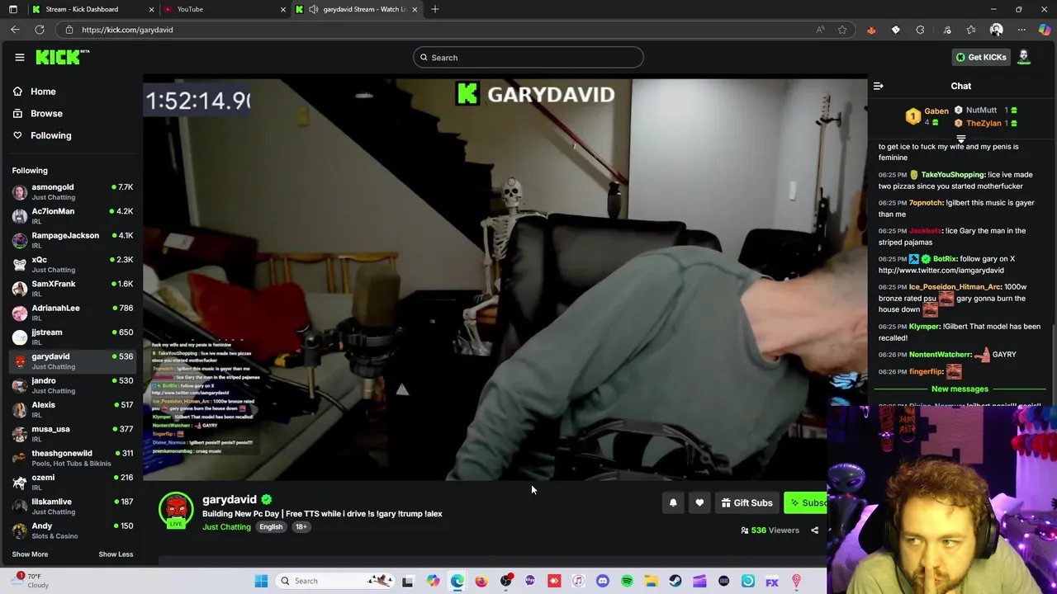Open the browser Extensions puzzle icon

pos(920,30)
